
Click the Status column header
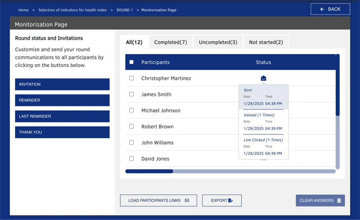263,62
